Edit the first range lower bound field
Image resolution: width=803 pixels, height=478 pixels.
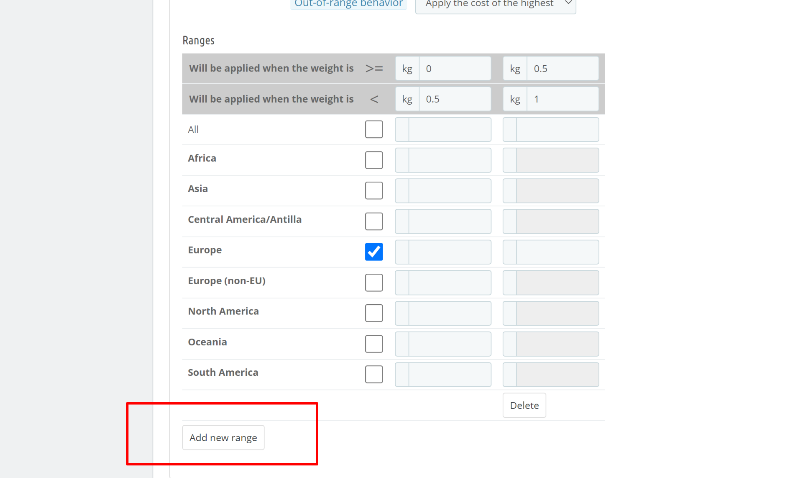point(455,69)
